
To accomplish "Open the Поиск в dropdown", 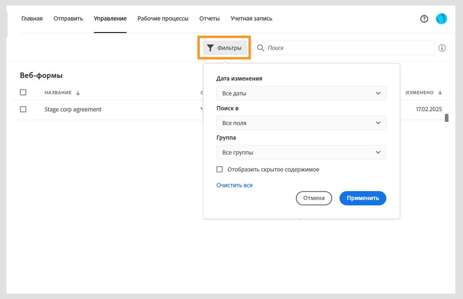I will pos(301,123).
